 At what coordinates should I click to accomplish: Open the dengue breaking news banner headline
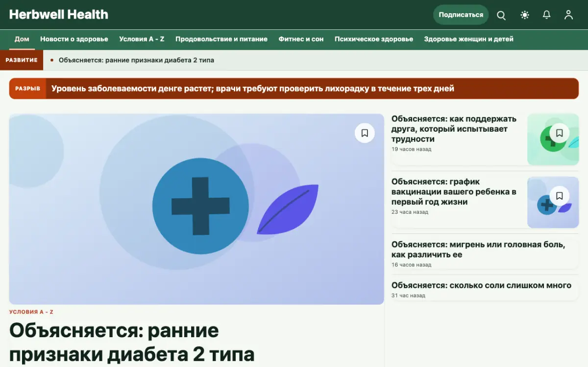[253, 89]
